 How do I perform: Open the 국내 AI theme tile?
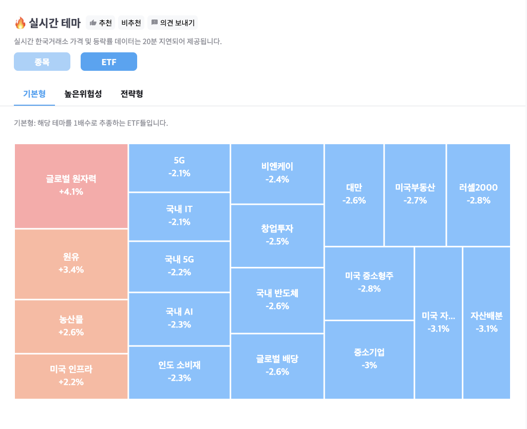[179, 318]
